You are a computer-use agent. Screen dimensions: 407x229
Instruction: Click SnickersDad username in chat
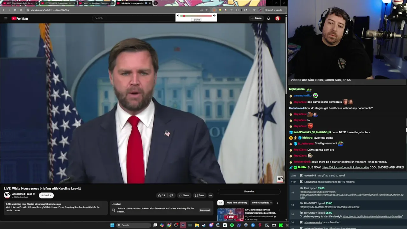click(302, 162)
